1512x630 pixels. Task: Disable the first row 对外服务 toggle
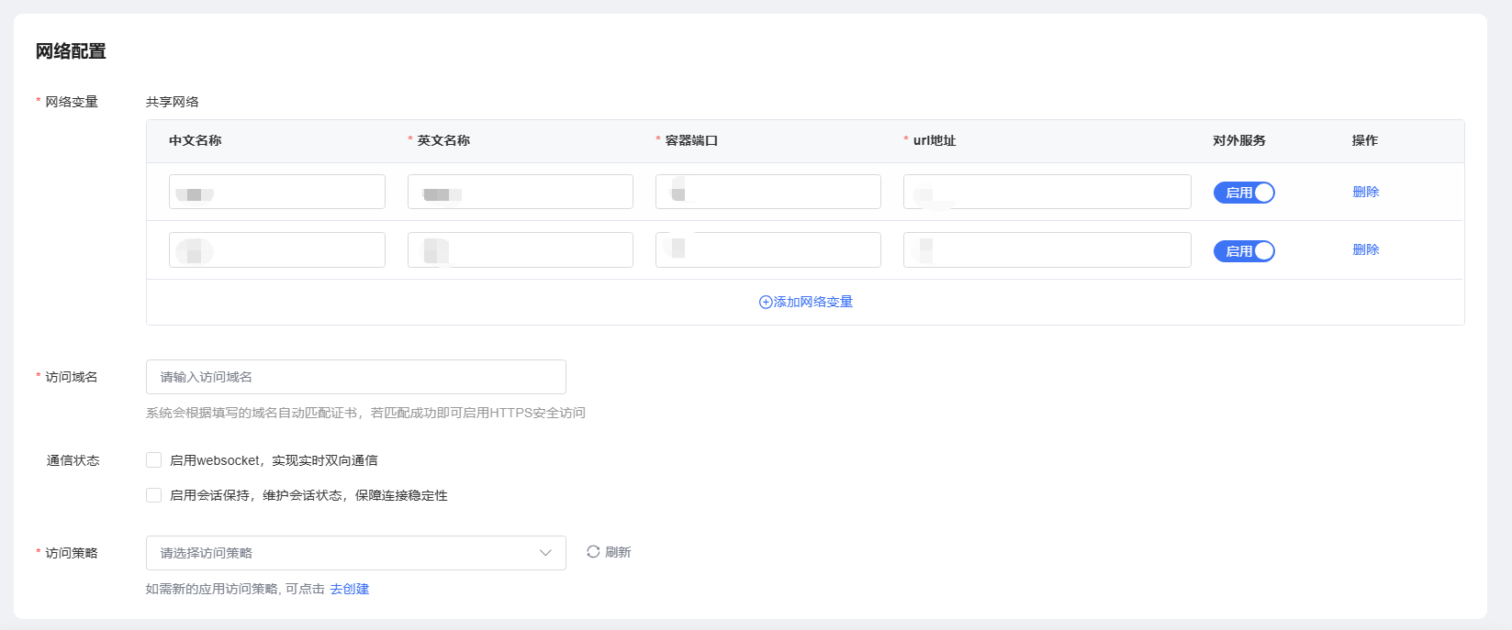point(1244,193)
